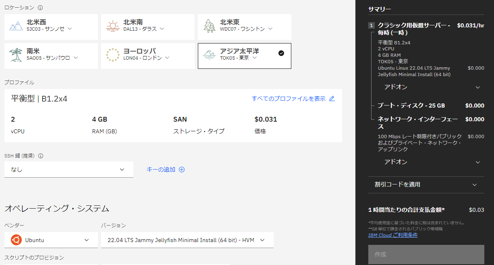This screenshot has height=265, width=494.
Task: Click the 平衡型 | B1.2x4 profile title
Action: click(39, 99)
